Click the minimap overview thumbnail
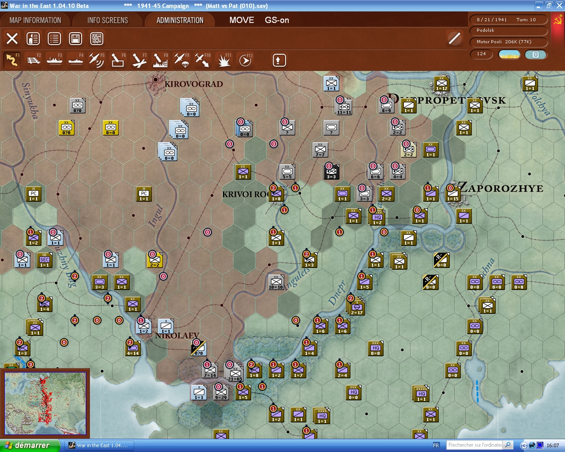Viewport: 565px width, 452px height. pos(45,403)
